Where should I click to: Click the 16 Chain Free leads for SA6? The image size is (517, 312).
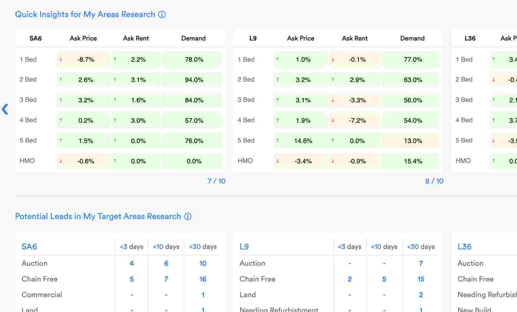tap(203, 279)
